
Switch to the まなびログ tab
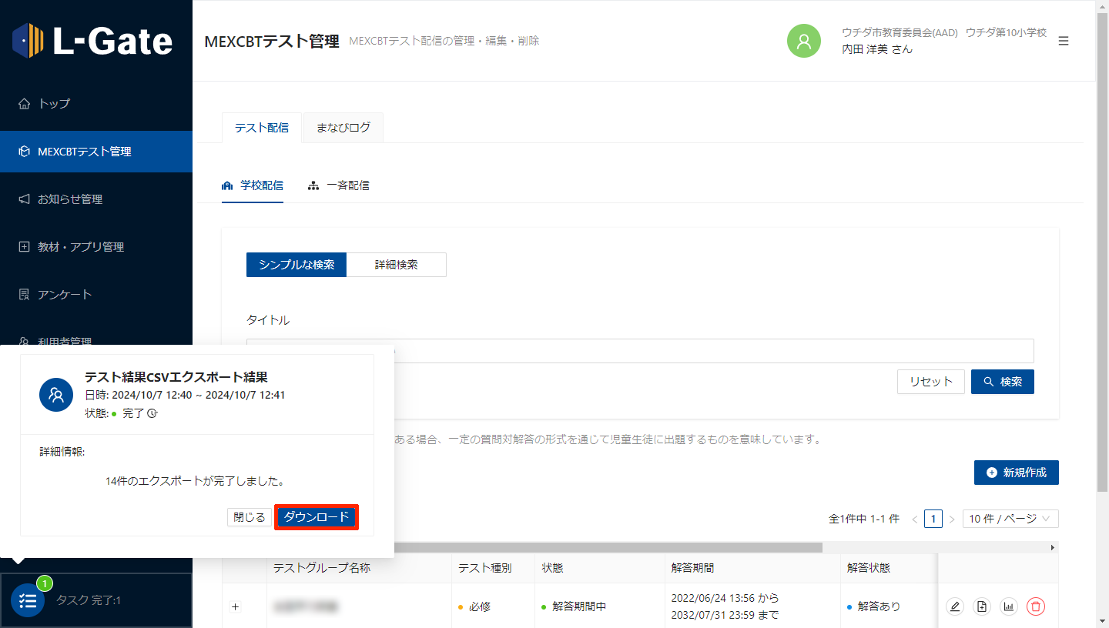(343, 128)
